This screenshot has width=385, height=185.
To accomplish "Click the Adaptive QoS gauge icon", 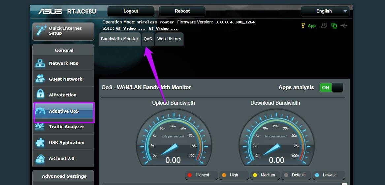I will pyautogui.click(x=40, y=111).
